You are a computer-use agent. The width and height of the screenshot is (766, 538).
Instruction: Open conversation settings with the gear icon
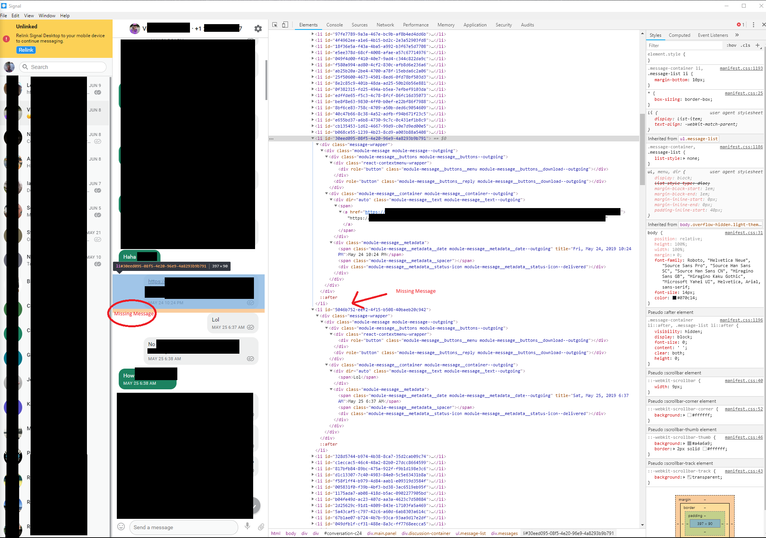pos(258,28)
